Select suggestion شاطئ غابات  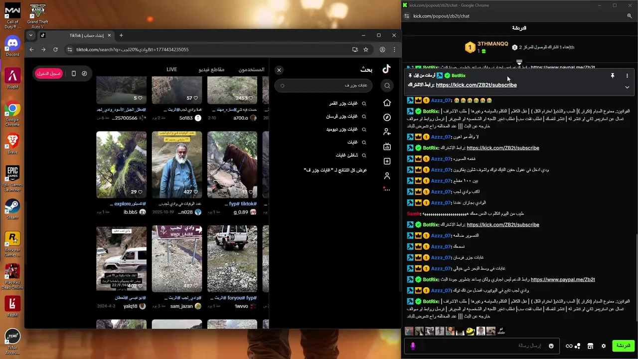pyautogui.click(x=351, y=155)
